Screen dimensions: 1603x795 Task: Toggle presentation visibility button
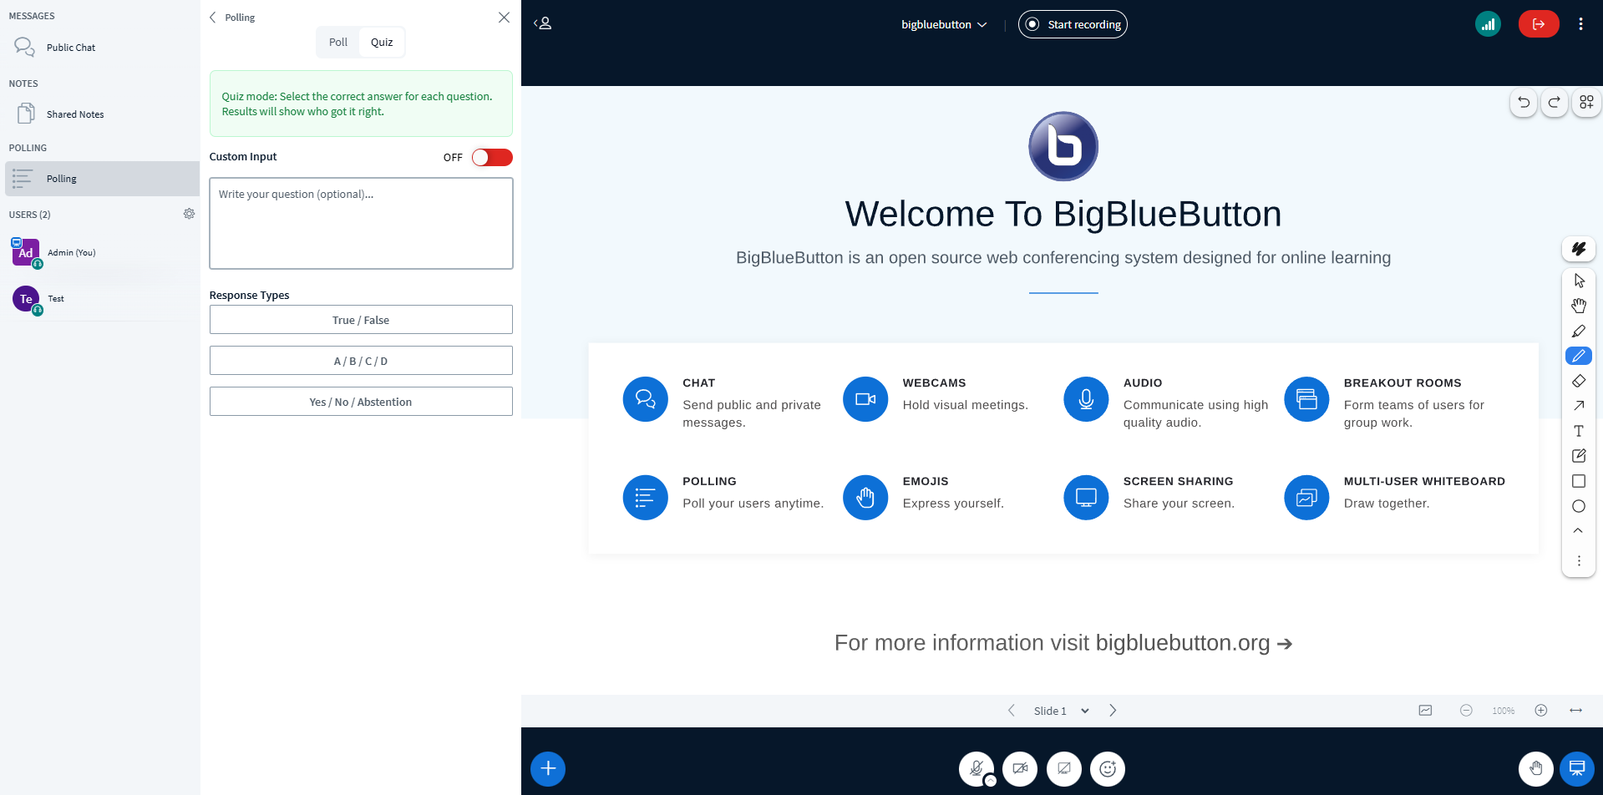coord(1577,769)
